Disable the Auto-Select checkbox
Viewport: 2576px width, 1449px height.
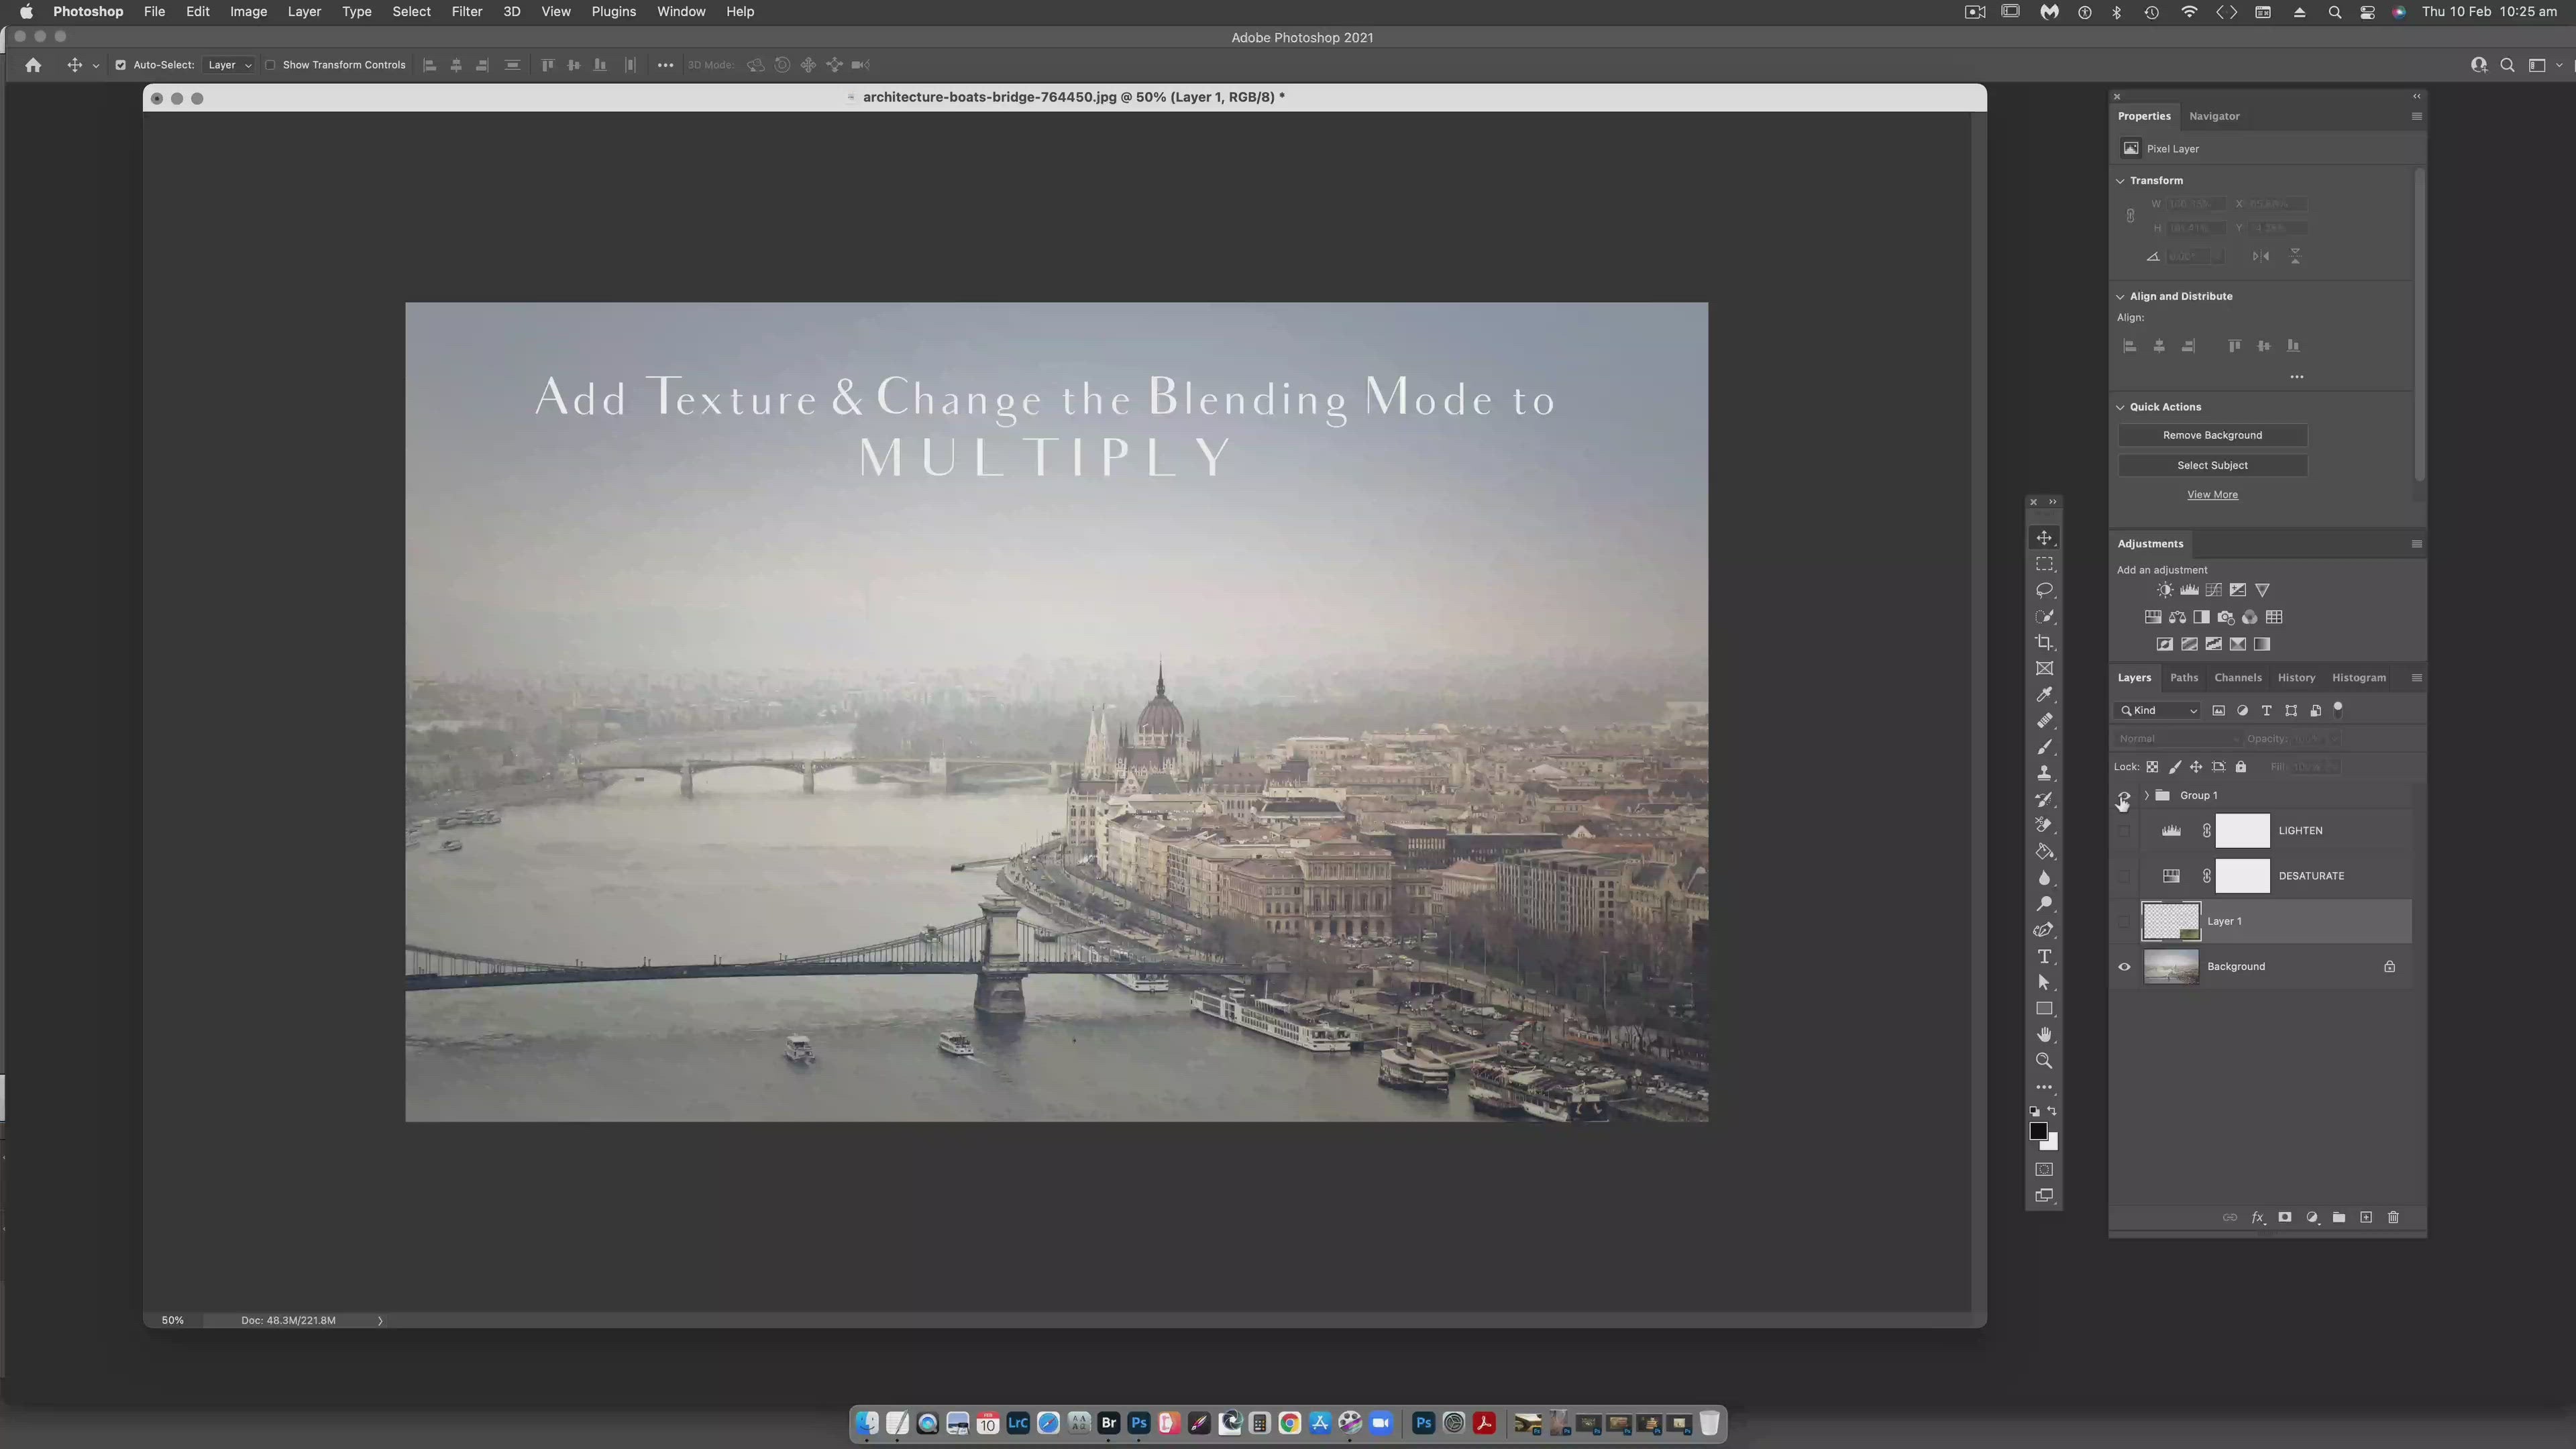tap(121, 65)
